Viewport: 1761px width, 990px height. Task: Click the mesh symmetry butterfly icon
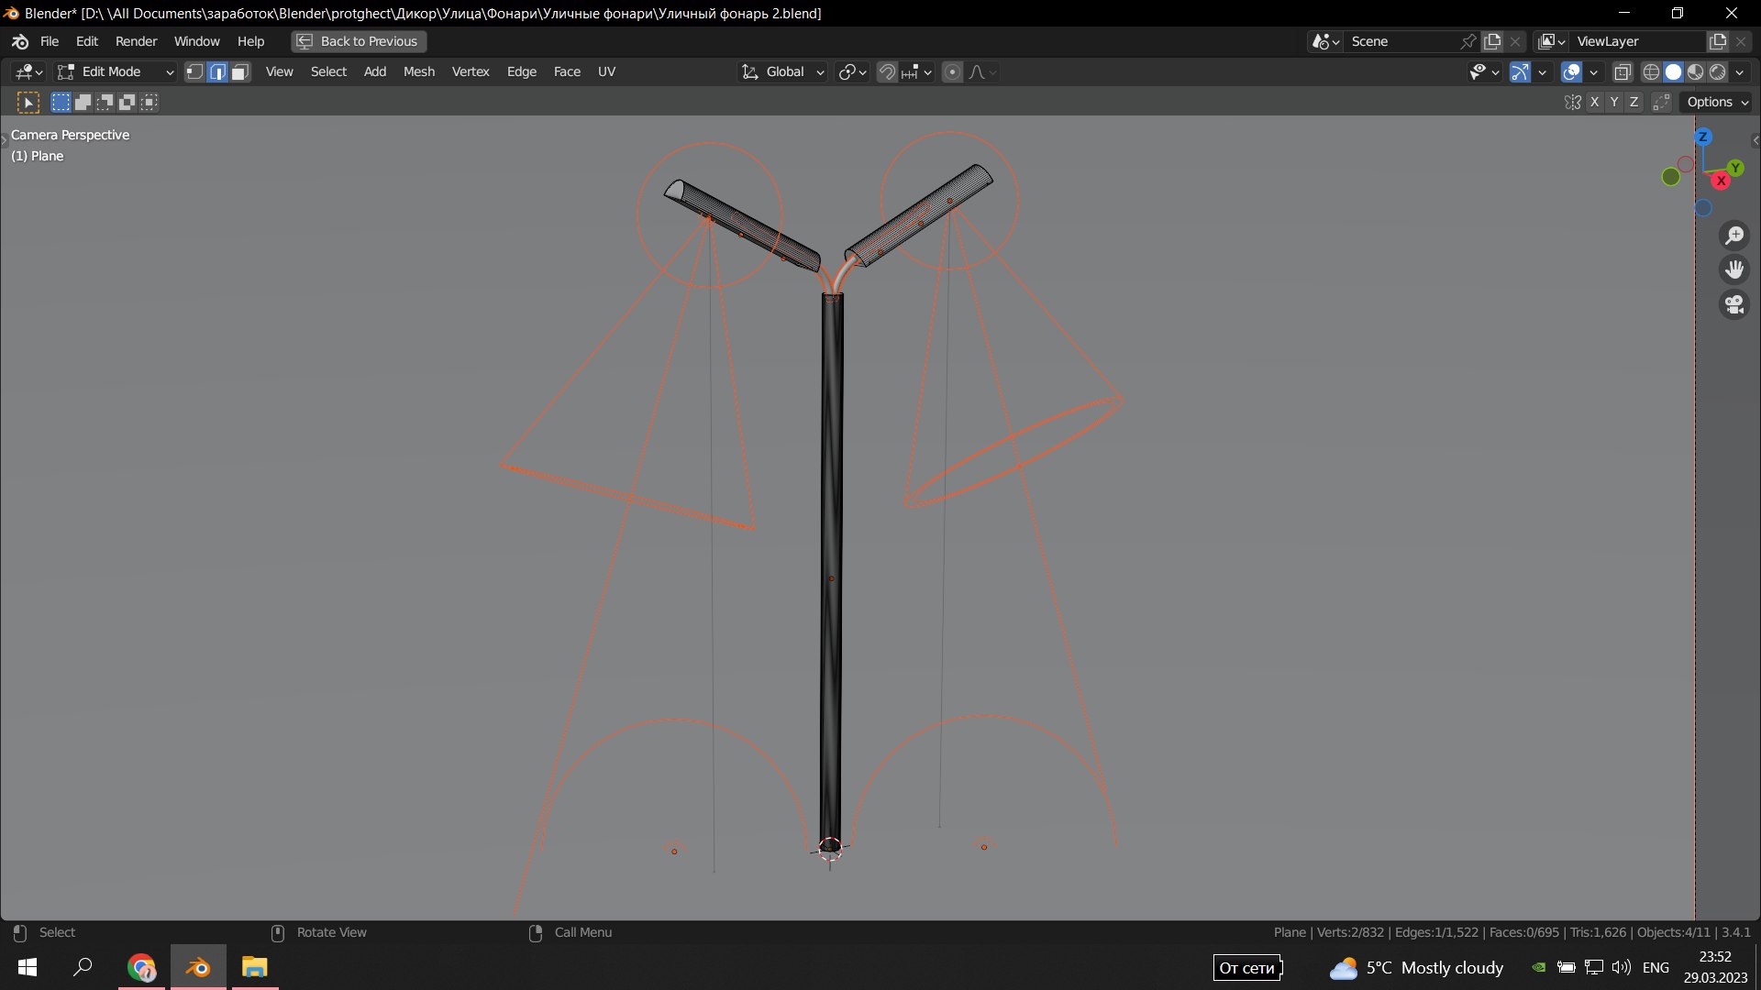[1573, 102]
